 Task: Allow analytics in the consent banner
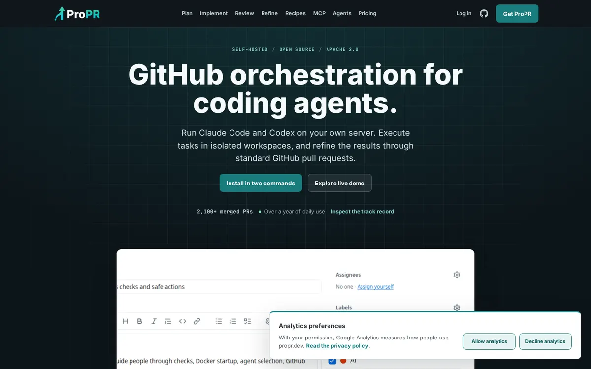tap(489, 341)
